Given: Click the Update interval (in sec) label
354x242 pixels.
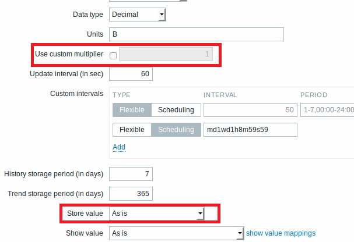Looking at the screenshot, I should (x=66, y=74).
